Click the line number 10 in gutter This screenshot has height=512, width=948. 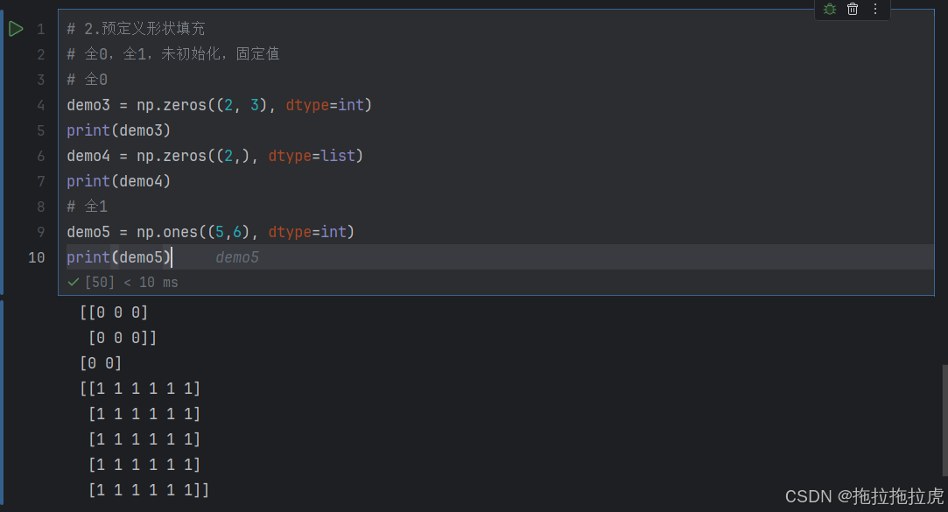[x=36, y=257]
